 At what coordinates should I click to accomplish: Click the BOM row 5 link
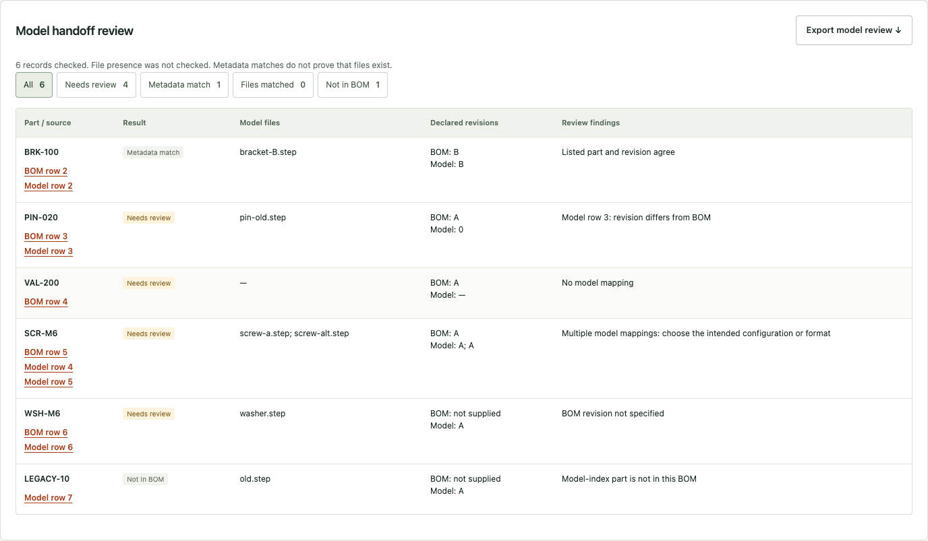pyautogui.click(x=46, y=352)
